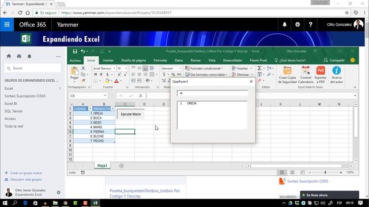Open Edge browser from the taskbar

click(25, 203)
